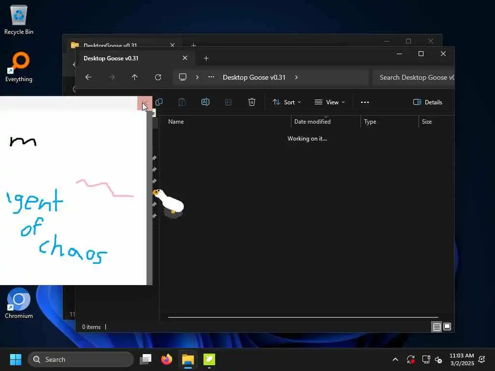Click the horizontal scrollbar in file list

pyautogui.click(x=303, y=317)
